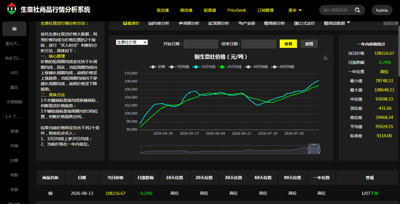The width and height of the screenshot is (400, 204).
Task: Click the 结束日期 input field
Action: (259, 44)
